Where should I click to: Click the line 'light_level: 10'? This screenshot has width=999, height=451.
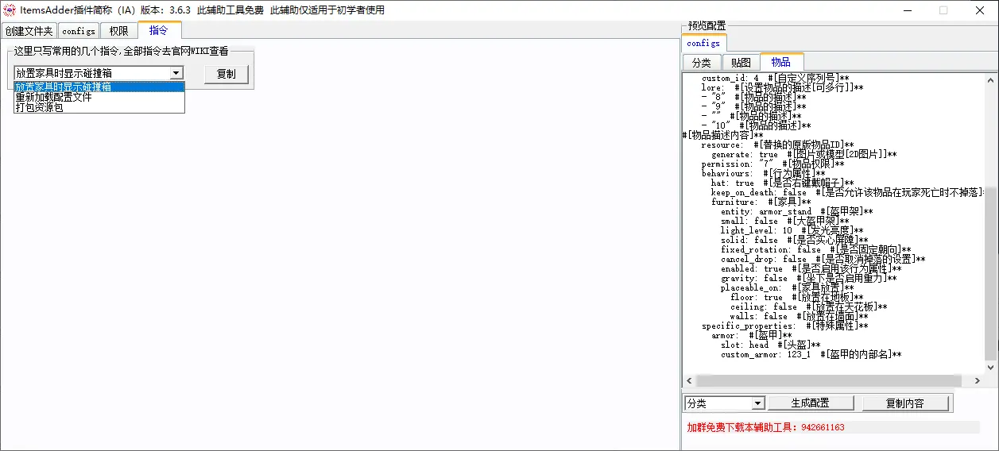point(792,230)
